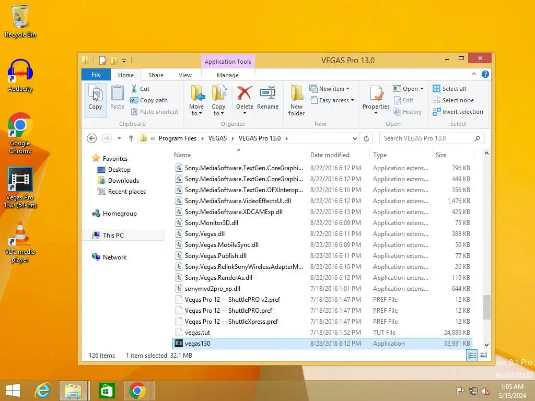
Task: Click the file list vertical scrollbar thumb
Action: point(486,307)
